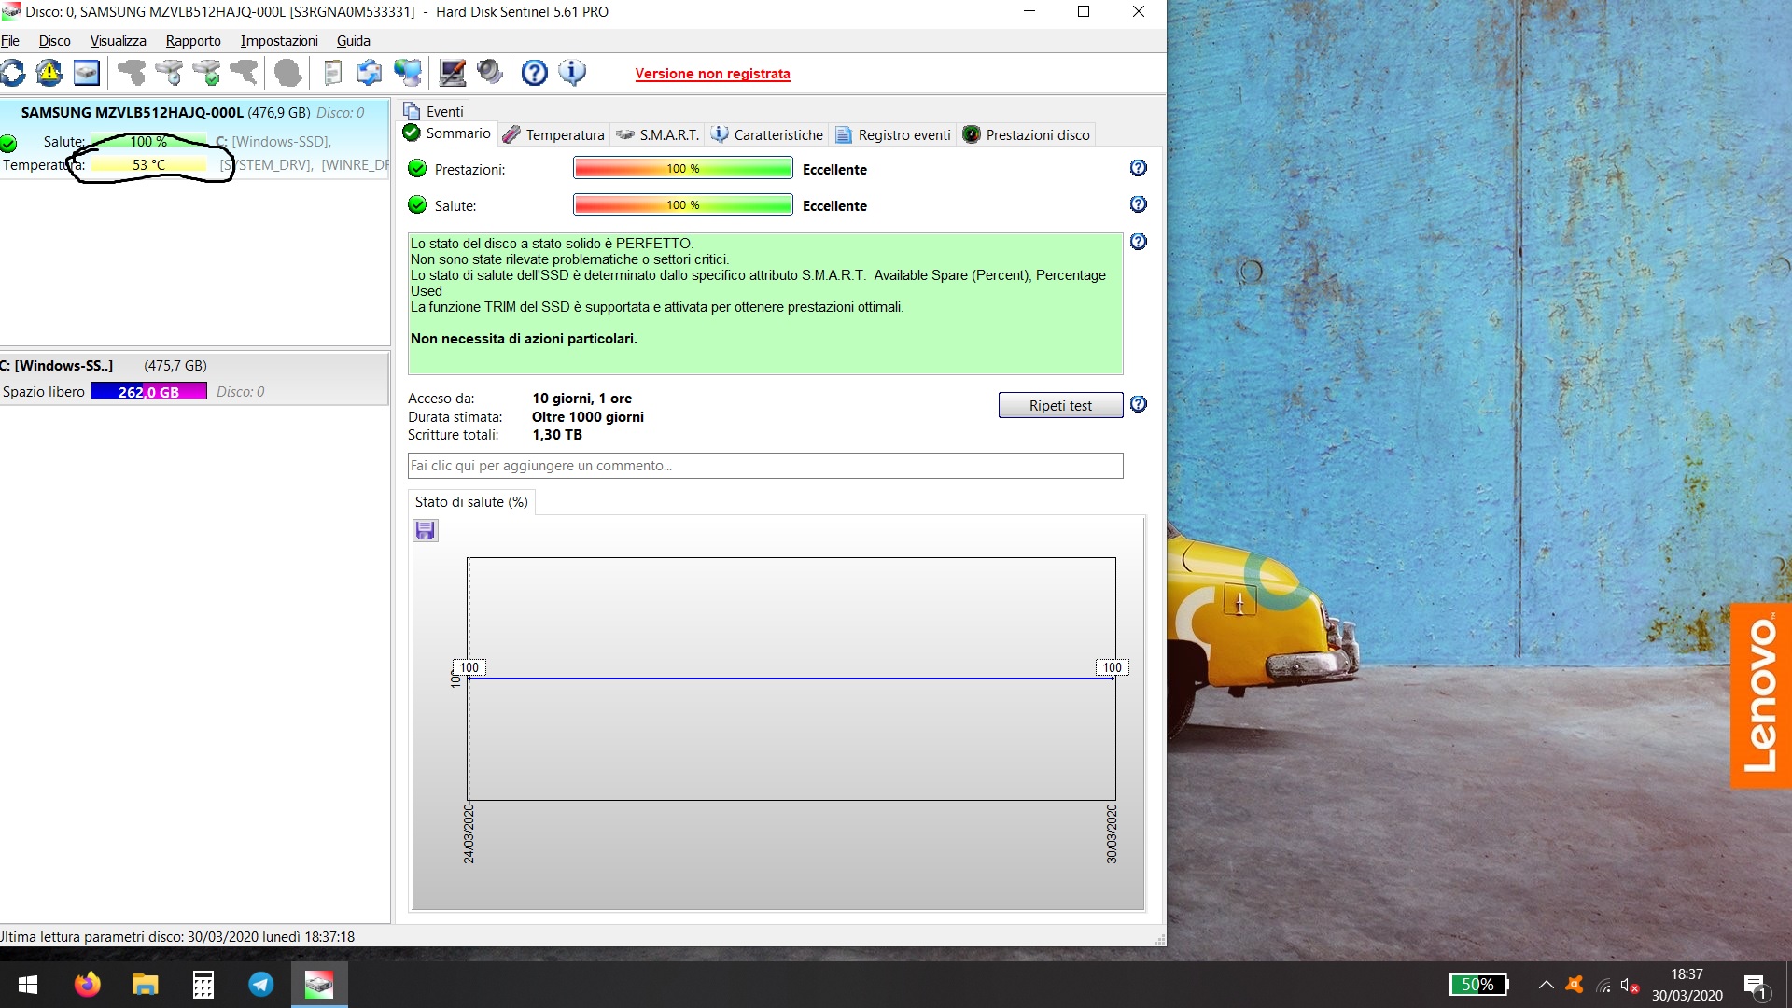Open the Windows Start menu

tap(28, 985)
